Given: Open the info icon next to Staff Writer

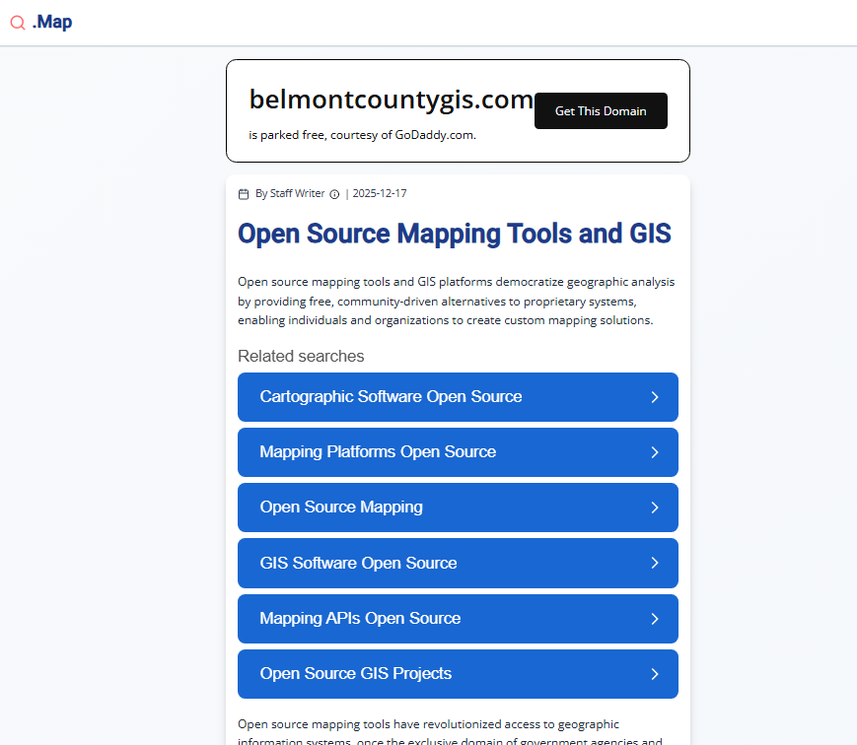Looking at the screenshot, I should coord(334,194).
